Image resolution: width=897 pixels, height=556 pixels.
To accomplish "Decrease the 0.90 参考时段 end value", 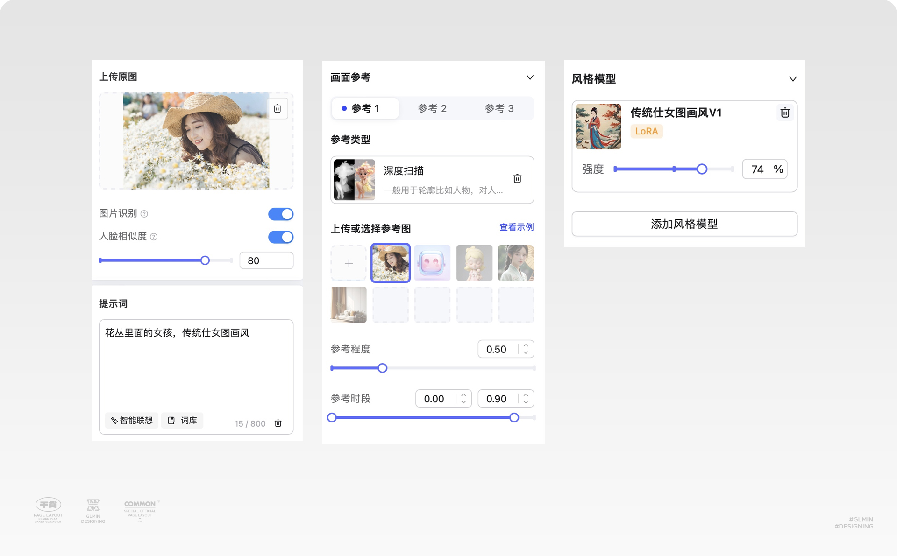I will pyautogui.click(x=526, y=402).
